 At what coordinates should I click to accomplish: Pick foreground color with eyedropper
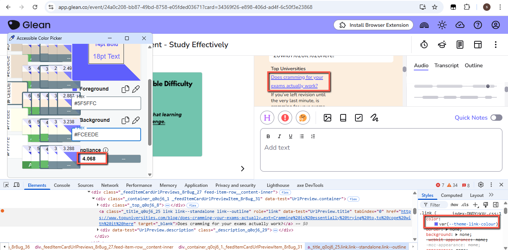(x=136, y=89)
